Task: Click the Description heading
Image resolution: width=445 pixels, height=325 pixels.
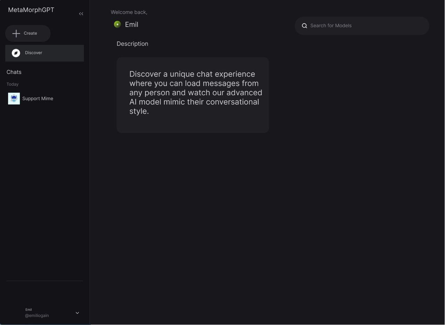Action: (x=132, y=44)
